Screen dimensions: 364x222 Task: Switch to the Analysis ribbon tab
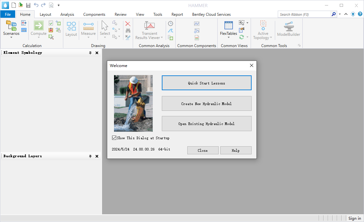(x=67, y=14)
